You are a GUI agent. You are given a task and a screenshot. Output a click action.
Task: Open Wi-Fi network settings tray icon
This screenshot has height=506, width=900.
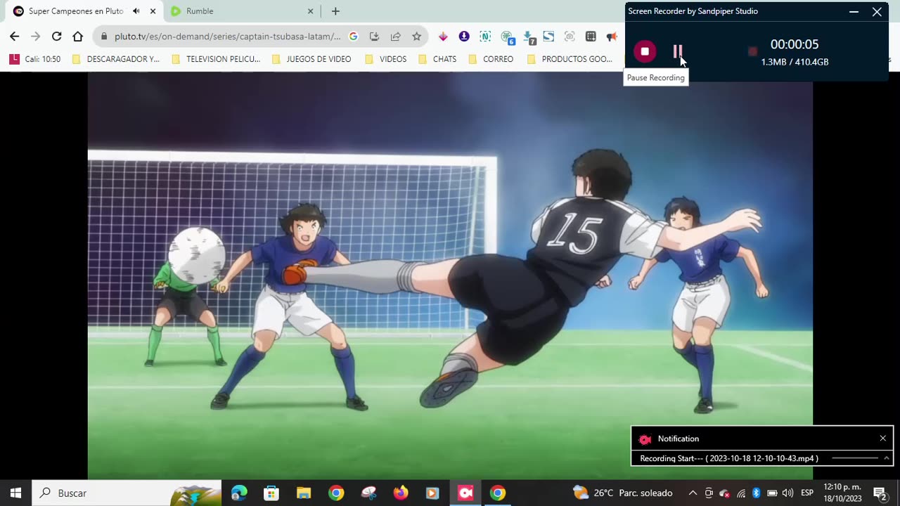pos(741,493)
